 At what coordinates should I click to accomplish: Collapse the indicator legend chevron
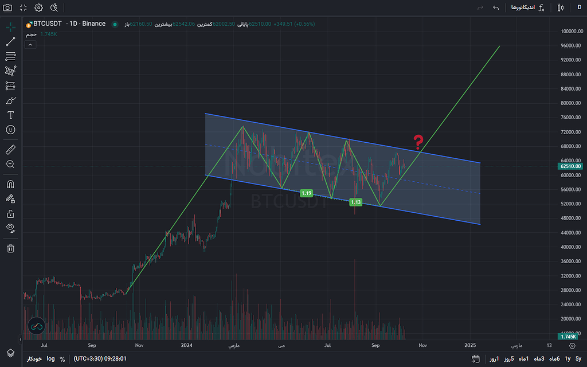(30, 45)
